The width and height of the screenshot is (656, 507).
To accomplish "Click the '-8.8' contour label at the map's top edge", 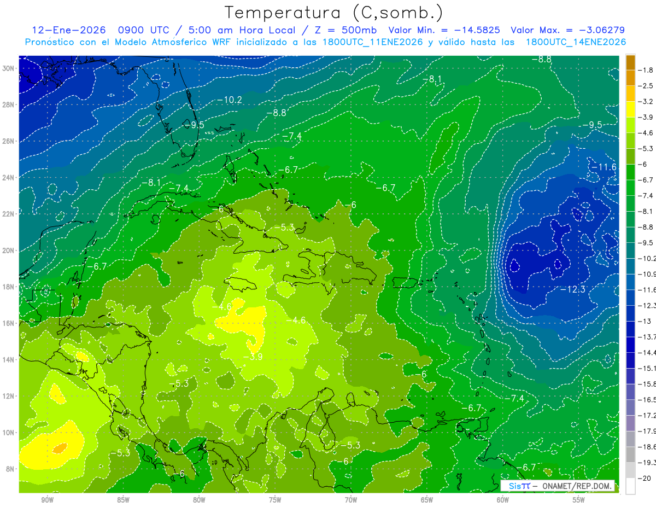I will click(x=541, y=59).
